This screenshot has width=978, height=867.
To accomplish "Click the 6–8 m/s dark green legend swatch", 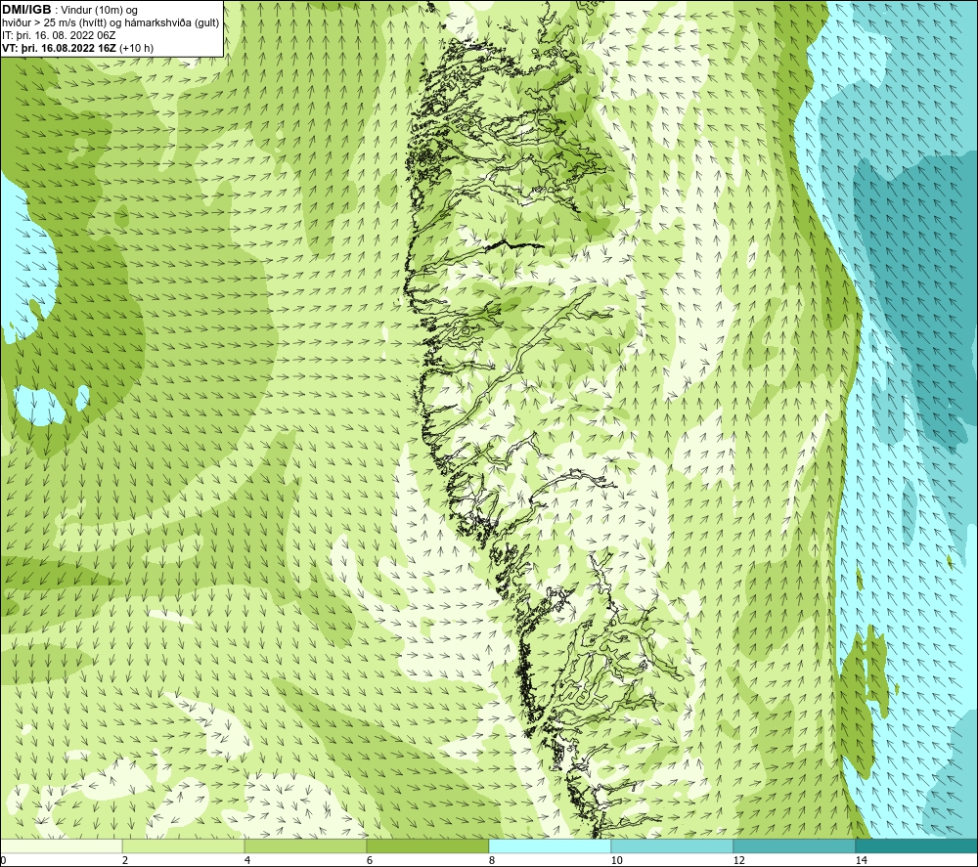I will click(x=428, y=845).
